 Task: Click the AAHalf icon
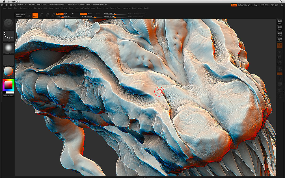280,40
